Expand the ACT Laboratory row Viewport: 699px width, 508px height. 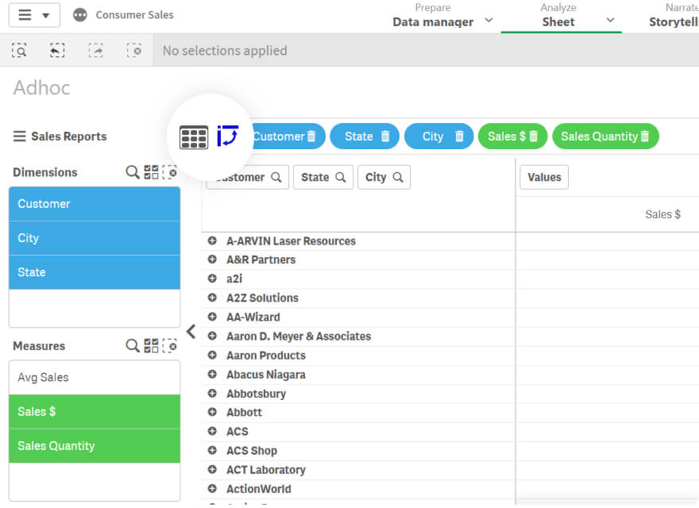[212, 470]
